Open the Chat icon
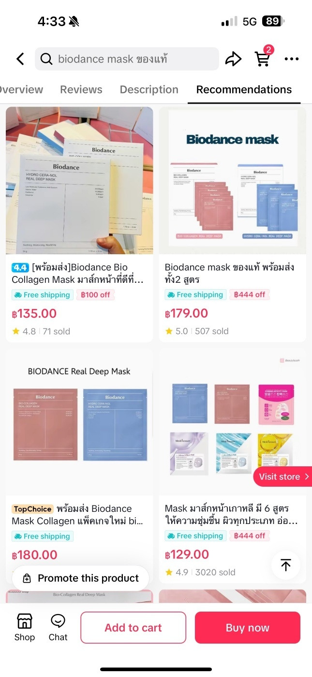The height and width of the screenshot is (677, 312). coord(58,628)
